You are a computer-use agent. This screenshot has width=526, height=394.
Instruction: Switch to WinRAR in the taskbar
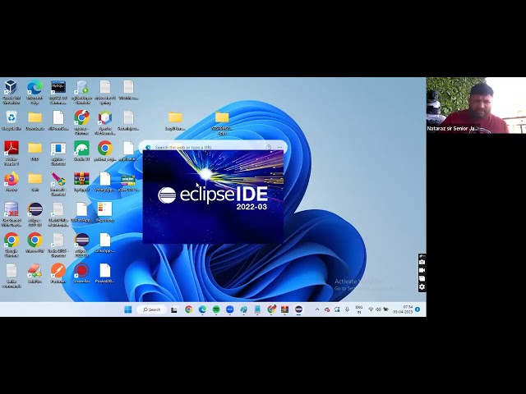tap(285, 309)
